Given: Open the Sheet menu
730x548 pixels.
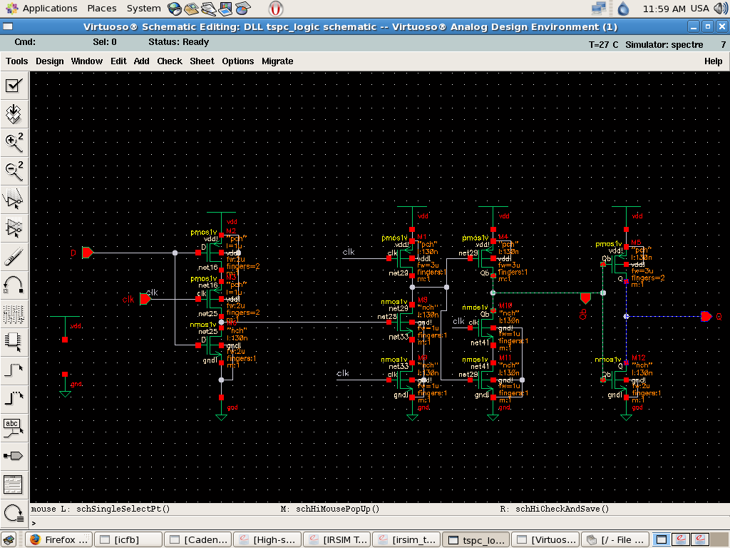Looking at the screenshot, I should 202,61.
